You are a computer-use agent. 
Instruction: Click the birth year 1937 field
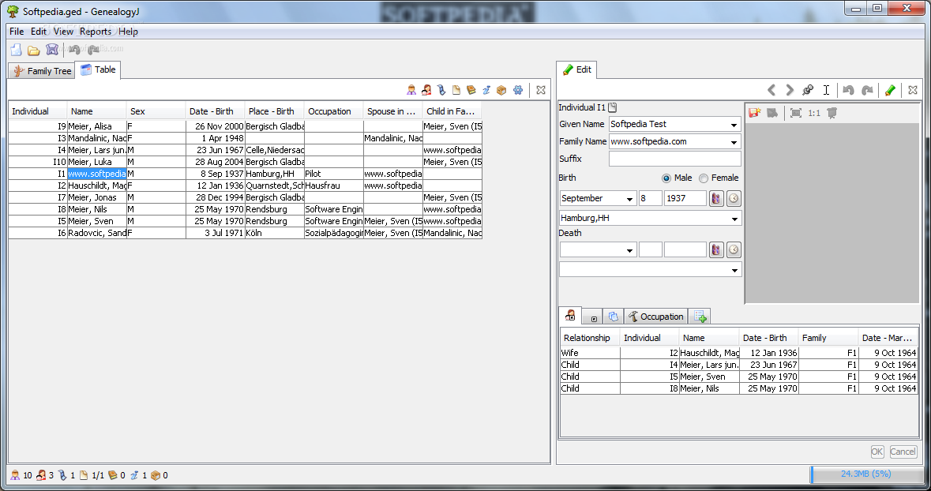(x=685, y=198)
